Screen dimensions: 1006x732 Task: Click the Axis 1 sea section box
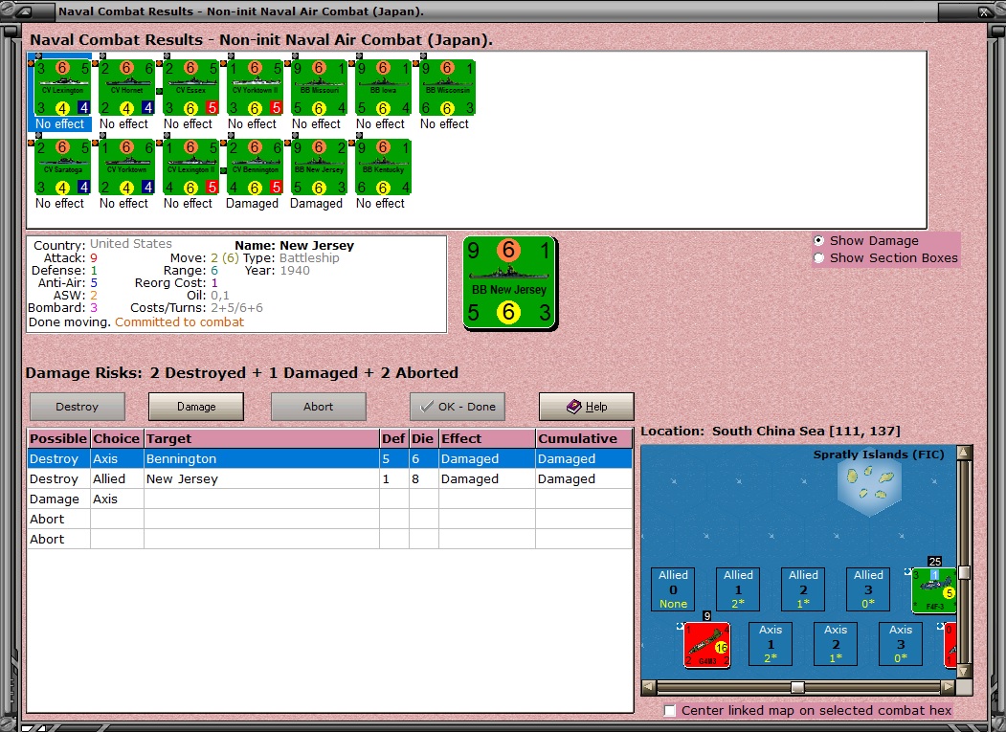click(771, 643)
